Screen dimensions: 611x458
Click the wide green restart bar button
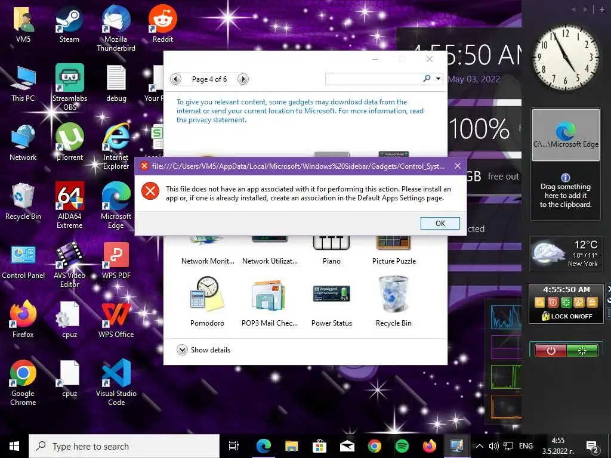[582, 351]
